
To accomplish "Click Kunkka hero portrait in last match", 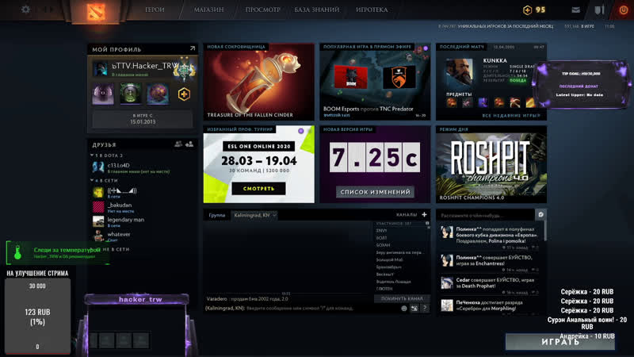I will coord(460,72).
